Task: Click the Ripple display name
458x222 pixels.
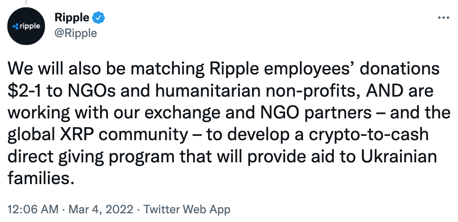Action: [x=72, y=18]
